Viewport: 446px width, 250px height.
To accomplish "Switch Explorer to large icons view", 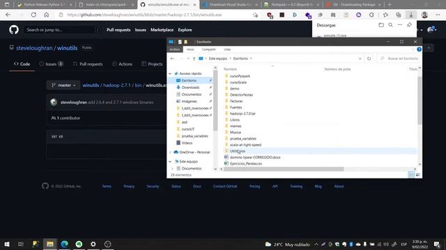I will 417,175.
